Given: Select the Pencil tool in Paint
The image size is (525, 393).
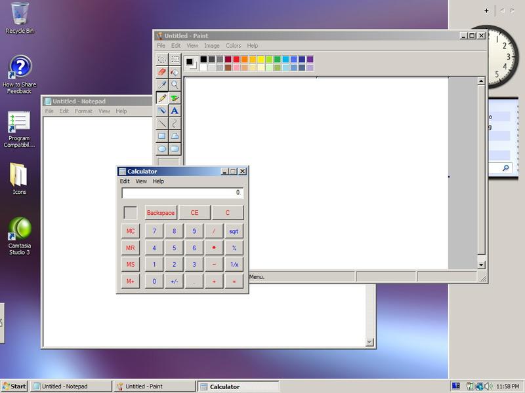Looking at the screenshot, I should coord(161,98).
